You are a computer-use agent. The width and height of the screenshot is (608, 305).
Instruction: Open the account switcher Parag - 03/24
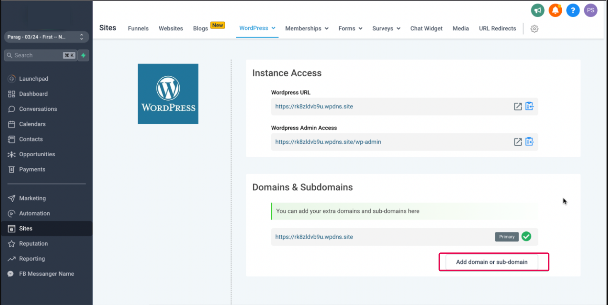coord(46,37)
